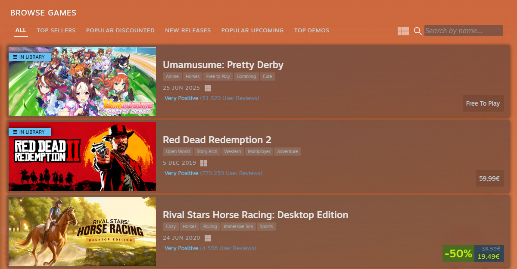Open Rival Stars Horse Racing capsule image
This screenshot has height=269, width=517.
pos(82,231)
